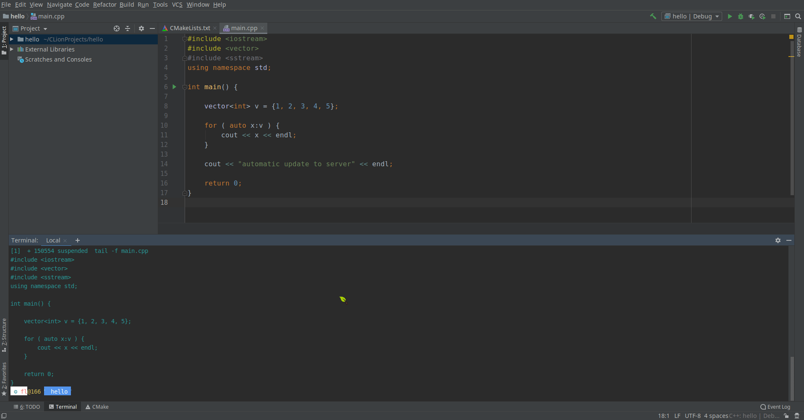
Task: Open the Refactor menu
Action: pos(104,5)
